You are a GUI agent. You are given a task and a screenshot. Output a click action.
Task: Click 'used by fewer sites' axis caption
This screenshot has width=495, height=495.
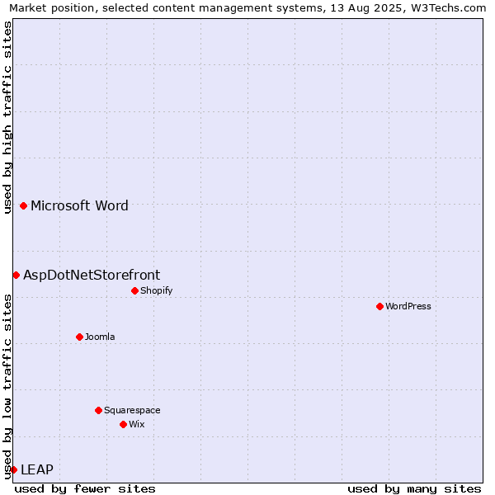pyautogui.click(x=85, y=489)
